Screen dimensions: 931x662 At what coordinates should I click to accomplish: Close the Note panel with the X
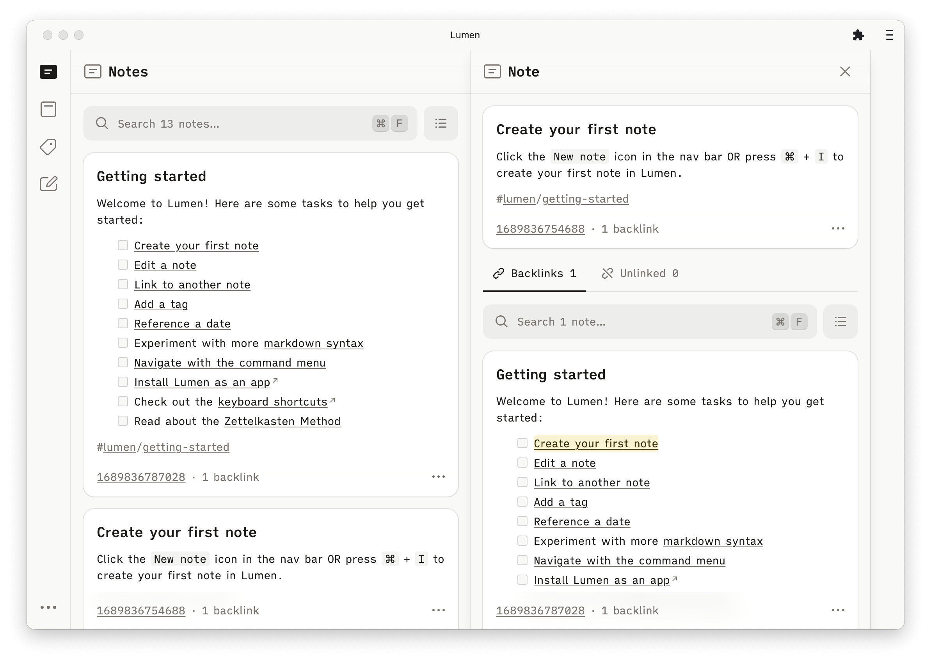(845, 71)
